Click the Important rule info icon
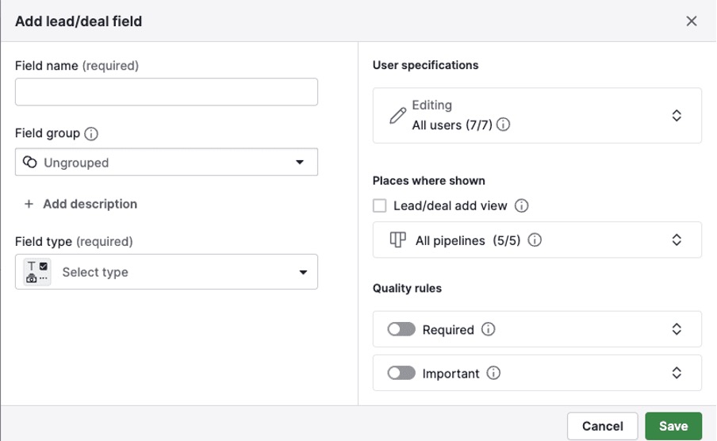717x441 pixels. (x=493, y=374)
